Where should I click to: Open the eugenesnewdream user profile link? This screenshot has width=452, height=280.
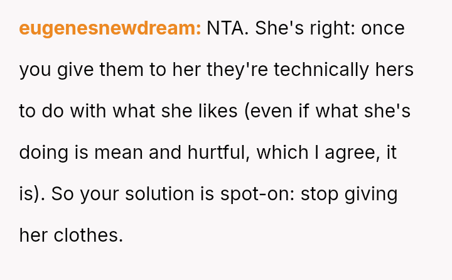tap(110, 28)
